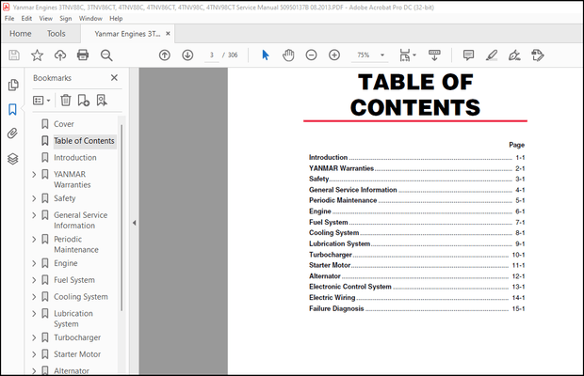
Task: Click Electronic Control System contents entry
Action: tap(416, 287)
